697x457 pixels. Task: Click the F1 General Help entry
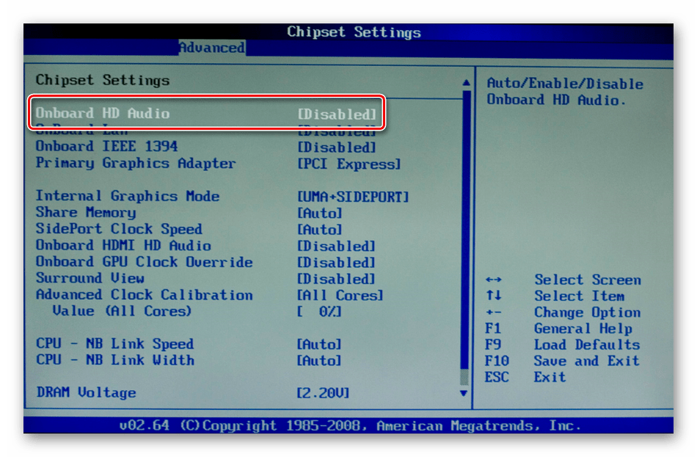[559, 329]
